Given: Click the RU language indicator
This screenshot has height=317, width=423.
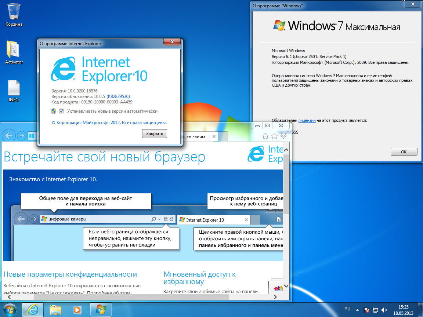Looking at the screenshot, I should coord(347,309).
